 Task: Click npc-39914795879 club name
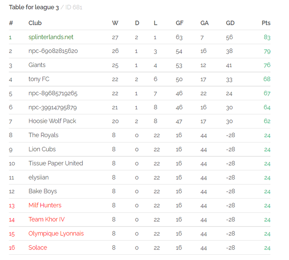coord(53,107)
